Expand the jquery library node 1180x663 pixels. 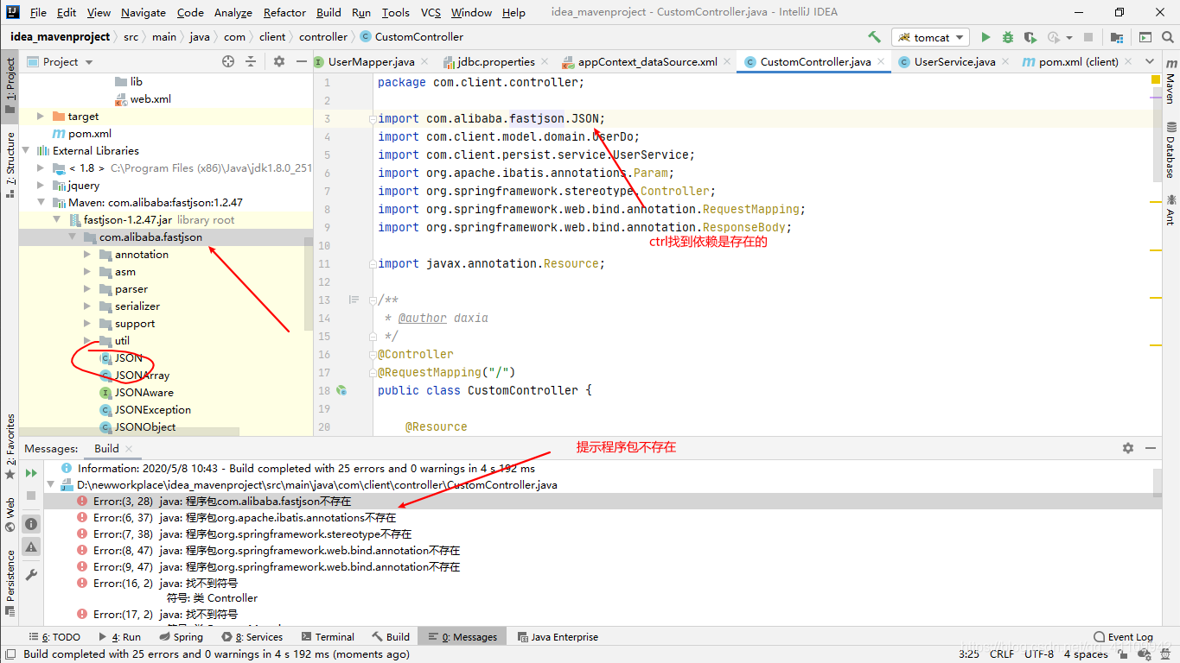pyautogui.click(x=40, y=185)
